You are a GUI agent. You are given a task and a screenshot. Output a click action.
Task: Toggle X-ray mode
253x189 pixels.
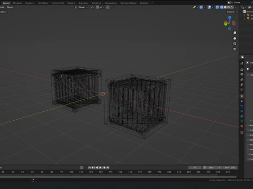click(x=217, y=7)
